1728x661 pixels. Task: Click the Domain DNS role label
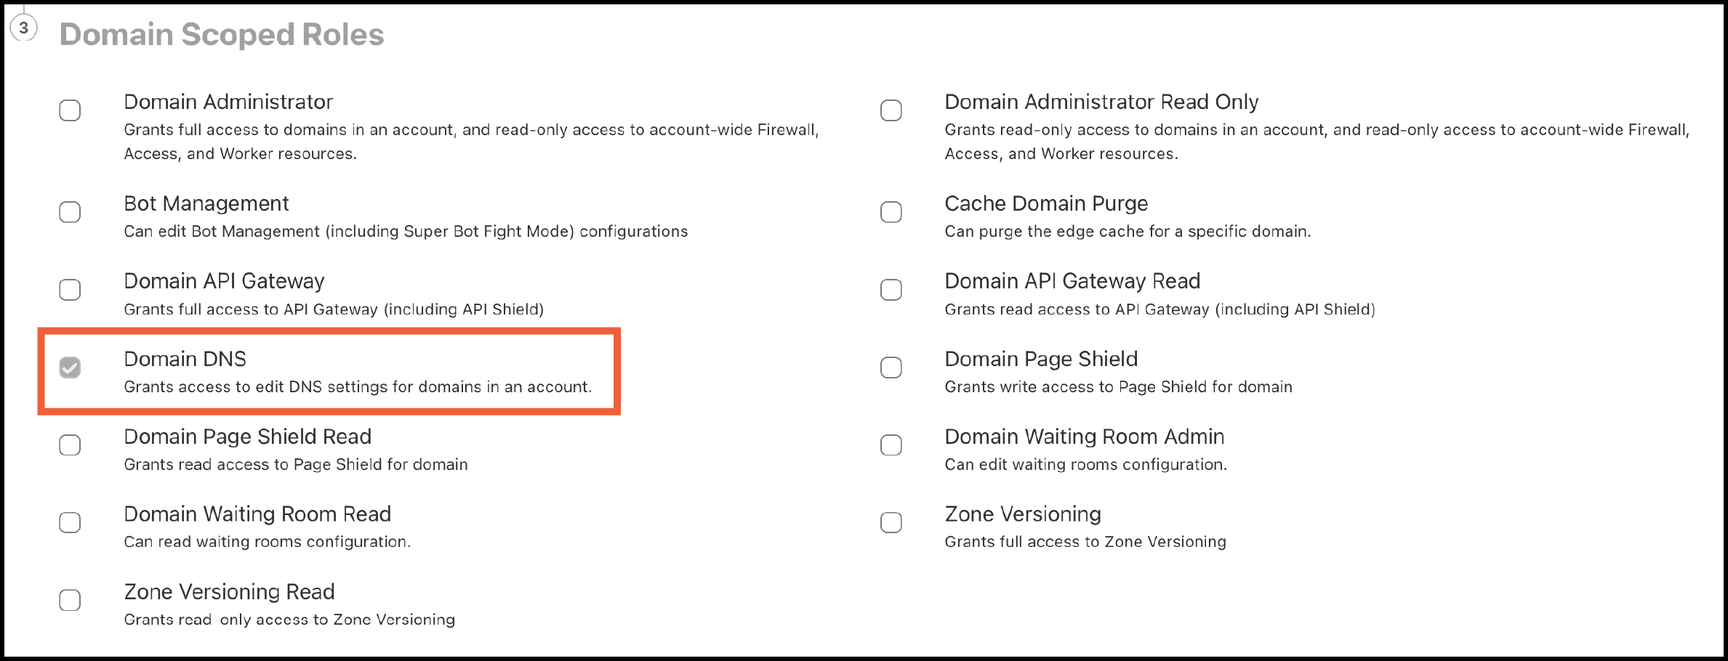[185, 359]
